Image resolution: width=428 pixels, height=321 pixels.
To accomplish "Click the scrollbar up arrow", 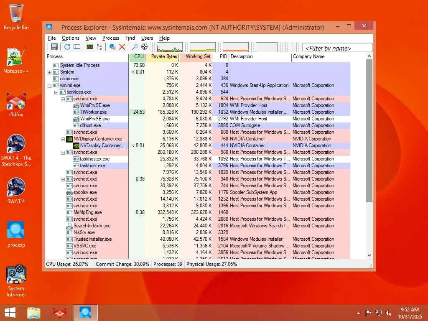I will pyautogui.click(x=369, y=56).
